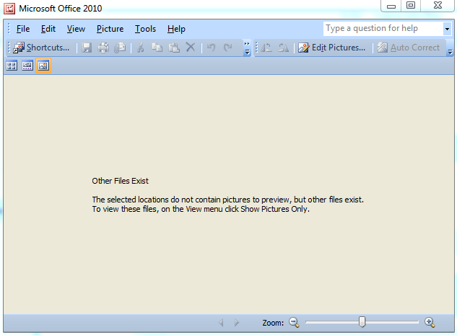The width and height of the screenshot is (457, 335).
Task: Click the Type a question for help box
Action: coord(383,29)
